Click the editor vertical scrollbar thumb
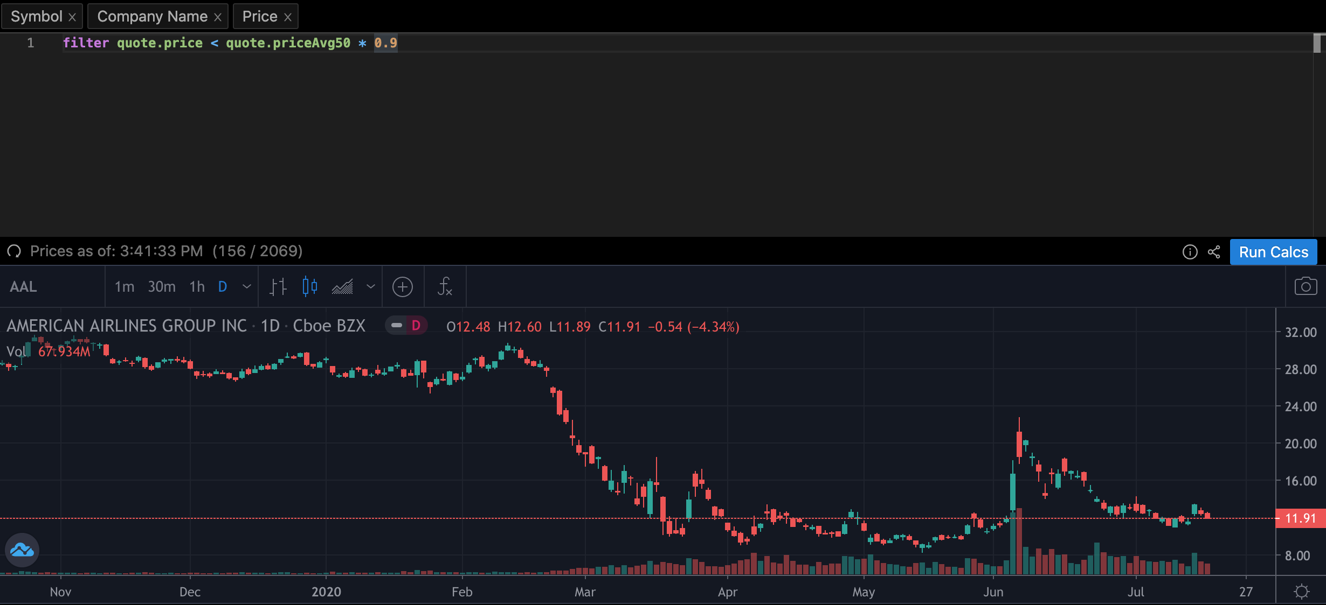Viewport: 1326px width, 605px height. point(1317,43)
